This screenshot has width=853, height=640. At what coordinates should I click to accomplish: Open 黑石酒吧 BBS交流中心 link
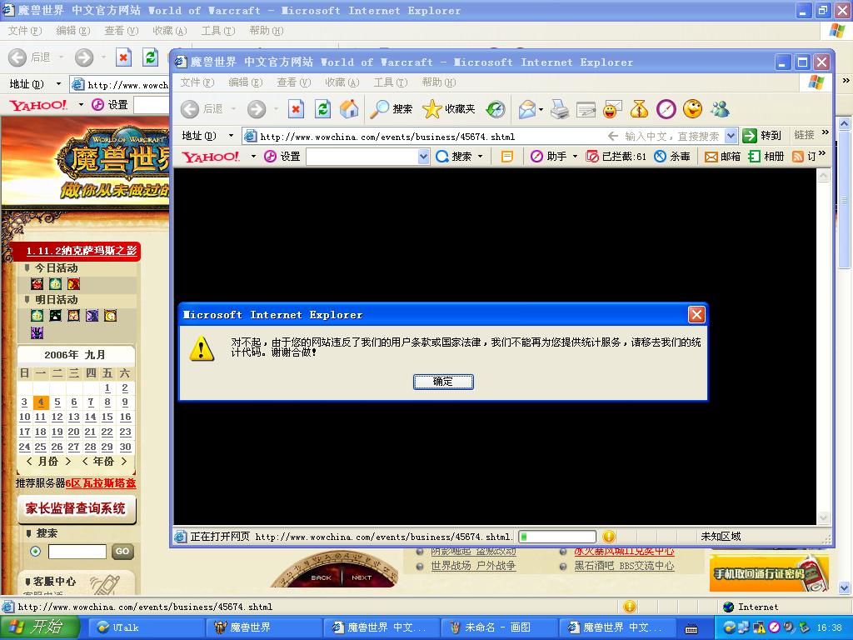(624, 566)
